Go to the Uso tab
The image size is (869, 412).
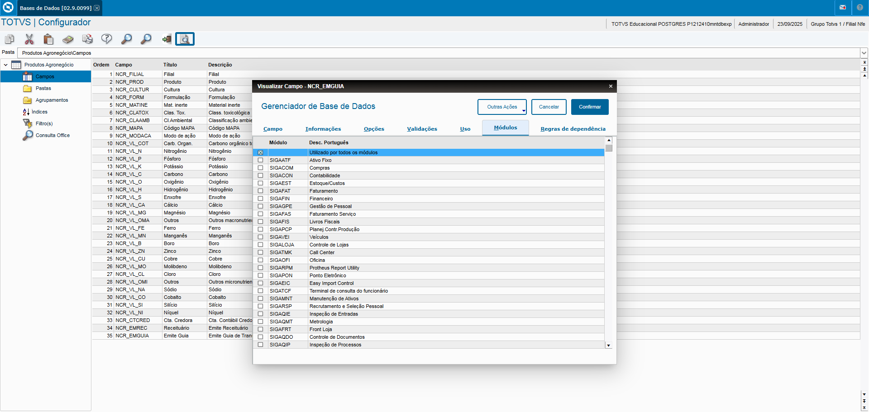(x=465, y=129)
